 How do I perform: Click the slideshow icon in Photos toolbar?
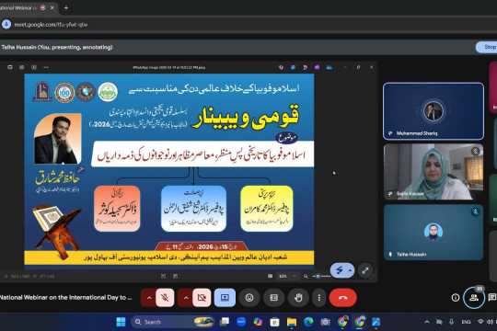click(x=34, y=67)
